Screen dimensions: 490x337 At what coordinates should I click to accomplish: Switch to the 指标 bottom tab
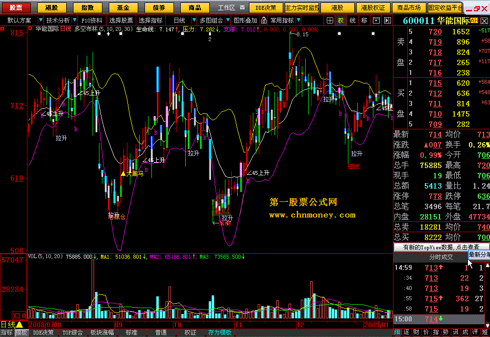pyautogui.click(x=6, y=333)
